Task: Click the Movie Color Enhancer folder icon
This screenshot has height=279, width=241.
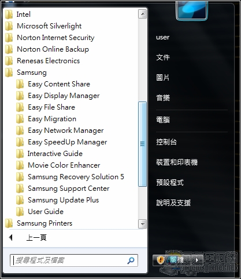Action: pos(20,165)
